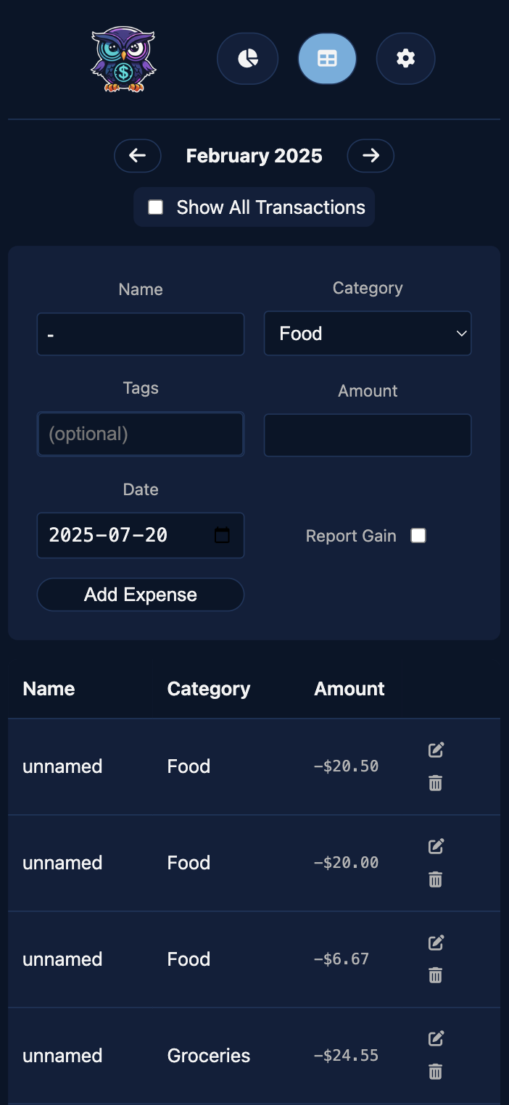Click the Name column header
The image size is (509, 1105).
pyautogui.click(x=48, y=688)
